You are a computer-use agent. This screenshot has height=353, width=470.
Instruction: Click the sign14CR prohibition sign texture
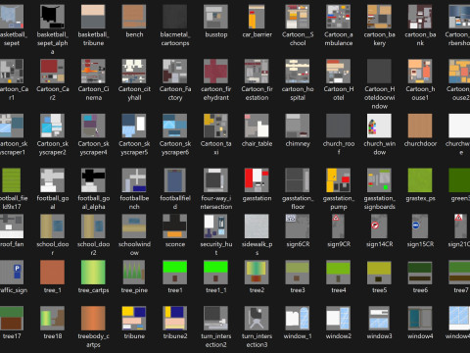pos(379,227)
